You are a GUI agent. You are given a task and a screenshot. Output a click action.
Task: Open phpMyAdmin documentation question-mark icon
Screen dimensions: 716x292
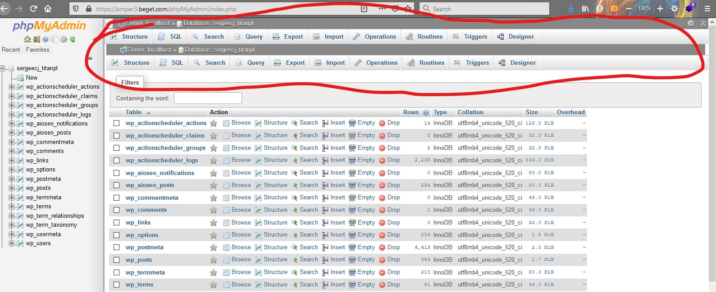pyautogui.click(x=46, y=39)
